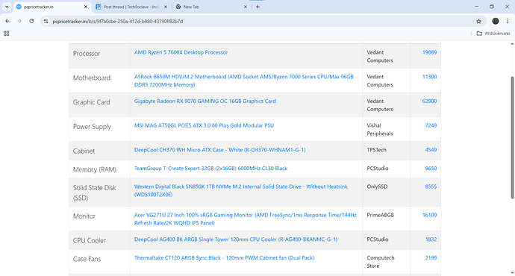Open Acer VG271U 27 Inch monitor link
This screenshot has width=515, height=276.
click(246, 219)
